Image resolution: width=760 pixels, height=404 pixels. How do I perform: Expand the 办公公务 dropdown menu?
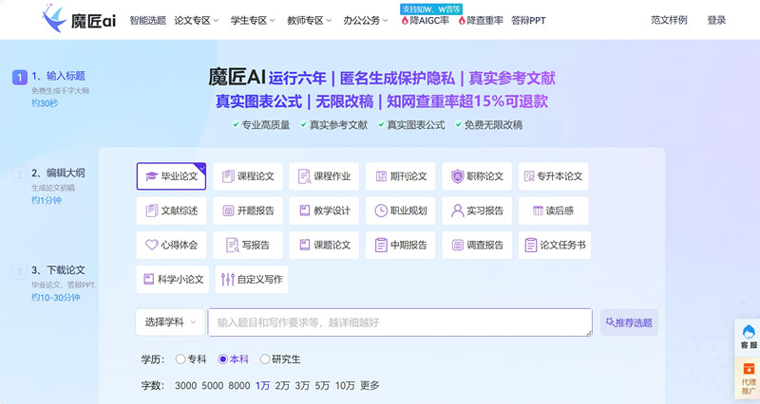coord(366,20)
